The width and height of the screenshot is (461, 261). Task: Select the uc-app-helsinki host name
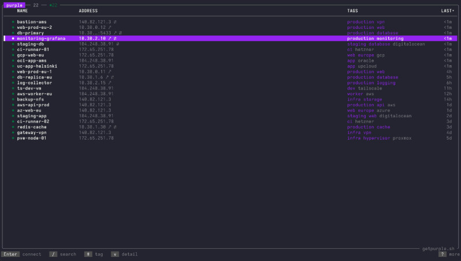pos(37,66)
